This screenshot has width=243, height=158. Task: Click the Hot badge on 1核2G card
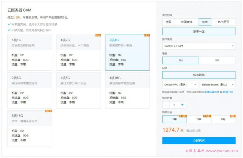[98, 35]
